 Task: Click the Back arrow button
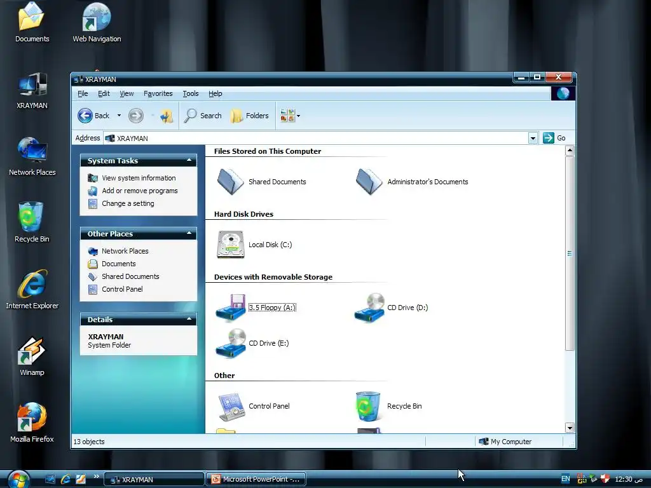(85, 116)
